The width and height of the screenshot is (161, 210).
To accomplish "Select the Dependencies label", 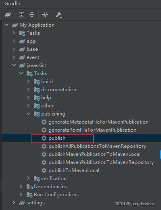I will coord(50,187).
